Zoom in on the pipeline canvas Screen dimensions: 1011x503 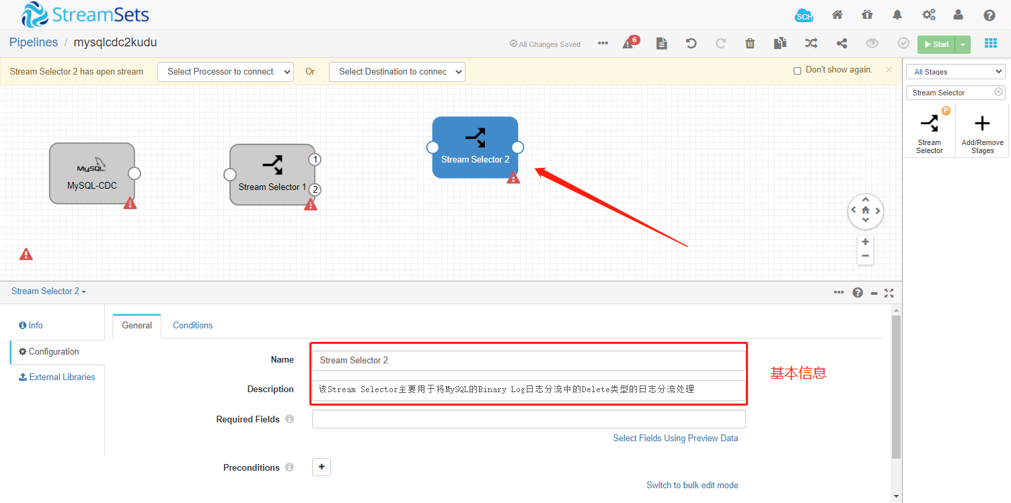[x=865, y=242]
